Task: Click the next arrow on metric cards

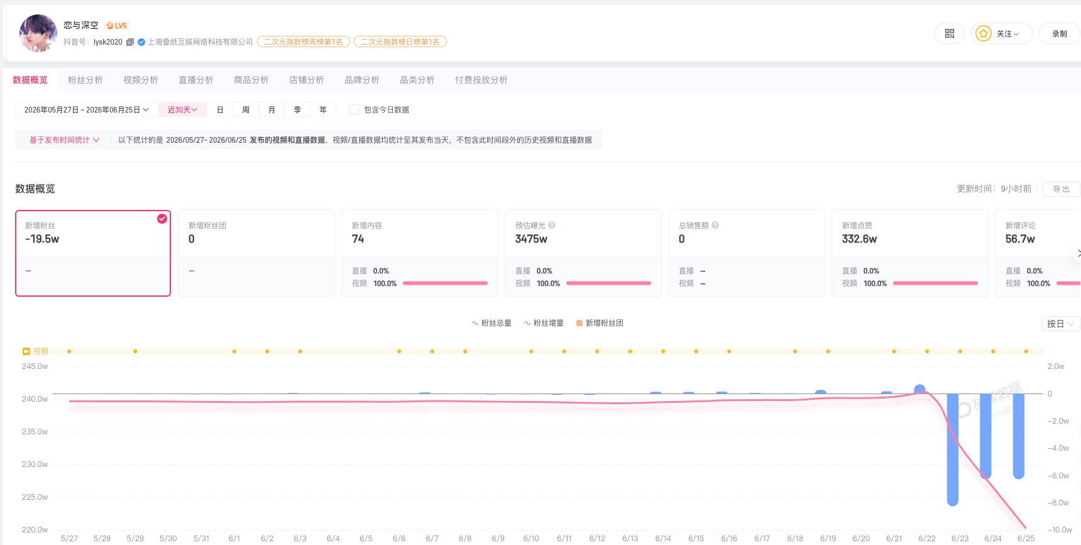Action: tap(1077, 253)
